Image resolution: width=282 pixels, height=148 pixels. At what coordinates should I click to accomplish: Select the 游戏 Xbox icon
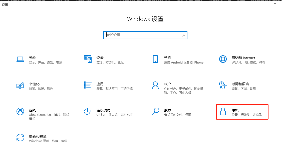(20, 111)
